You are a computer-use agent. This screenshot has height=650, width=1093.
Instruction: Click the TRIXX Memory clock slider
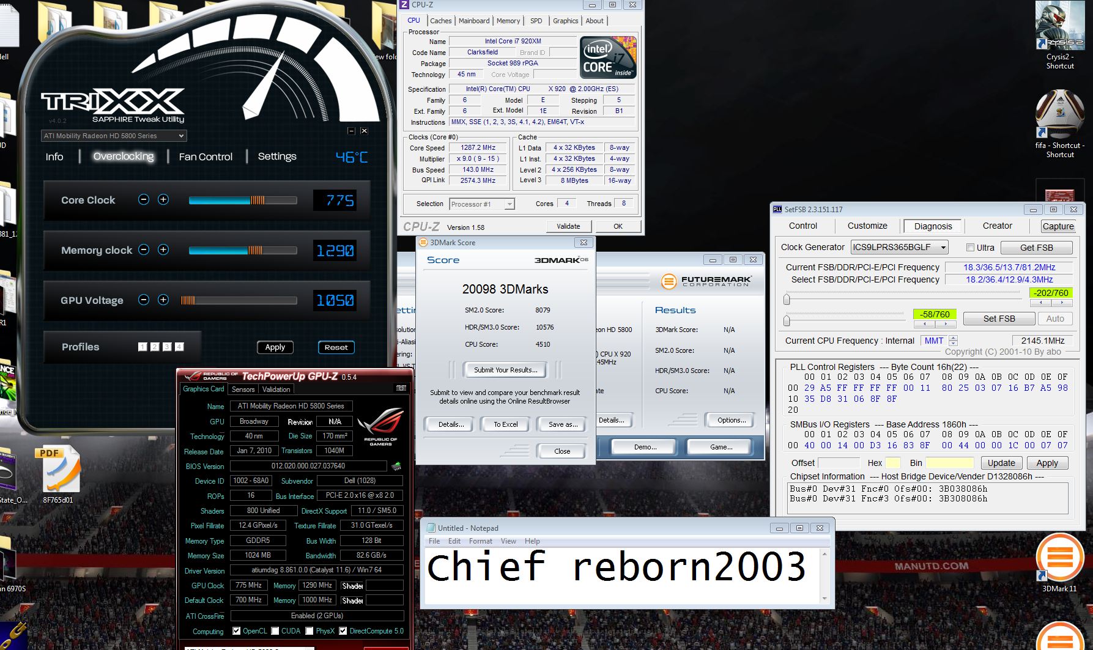[x=243, y=250]
